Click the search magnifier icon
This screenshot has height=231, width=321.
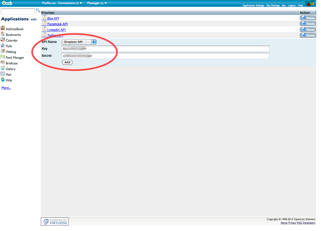click(x=38, y=11)
